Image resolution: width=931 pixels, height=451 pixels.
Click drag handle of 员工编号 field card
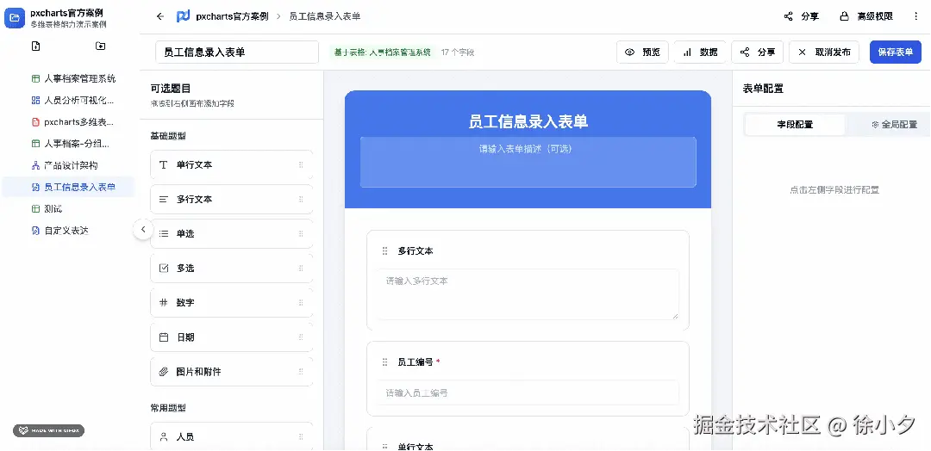pos(384,362)
